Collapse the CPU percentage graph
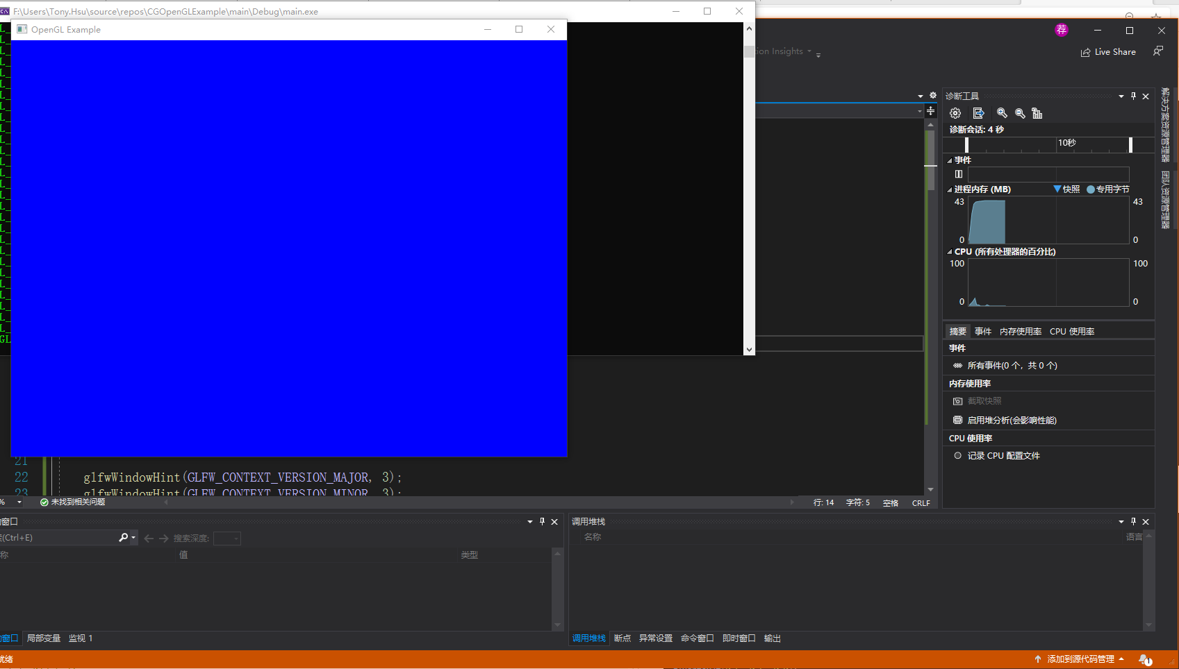This screenshot has width=1179, height=669. 950,252
